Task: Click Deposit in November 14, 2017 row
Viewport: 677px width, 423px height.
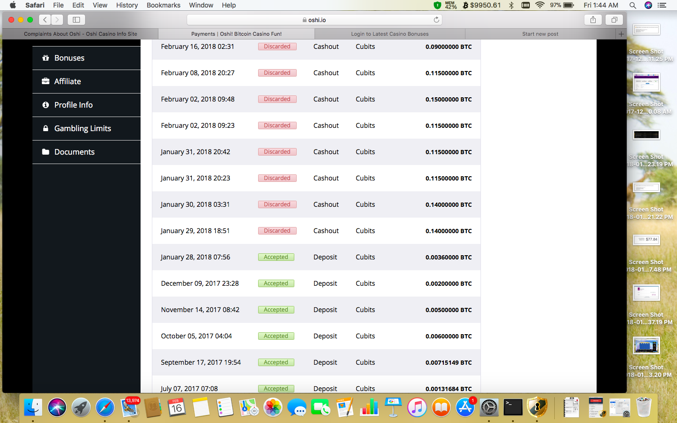Action: (325, 310)
